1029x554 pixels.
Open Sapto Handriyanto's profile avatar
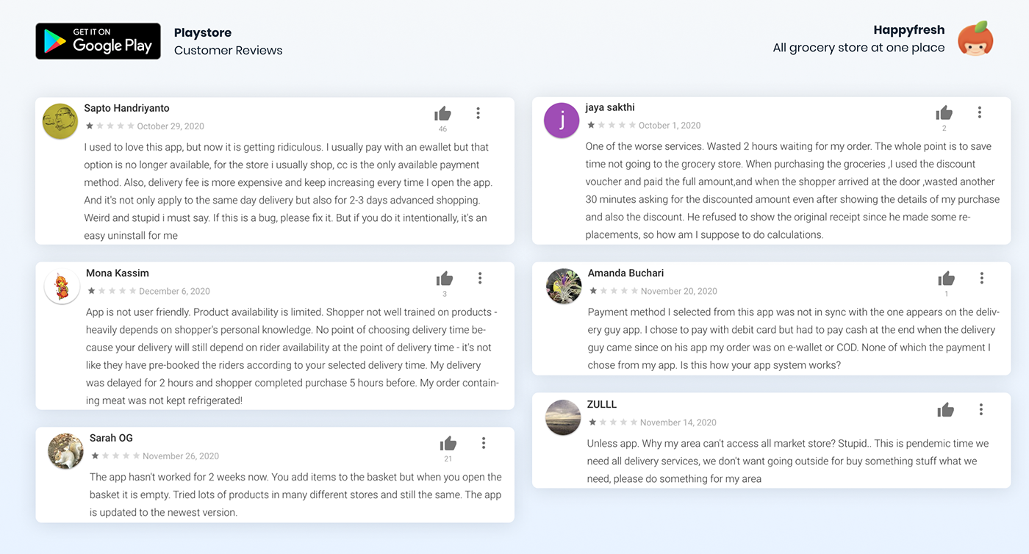(x=60, y=121)
